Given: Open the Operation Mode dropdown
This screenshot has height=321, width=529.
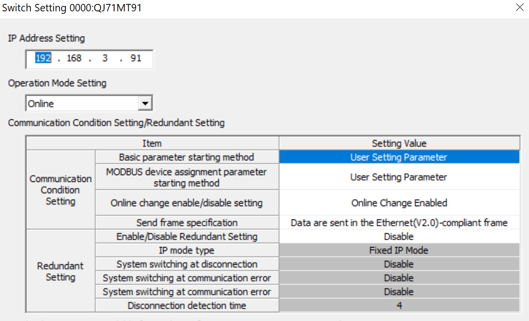Looking at the screenshot, I should tap(145, 103).
